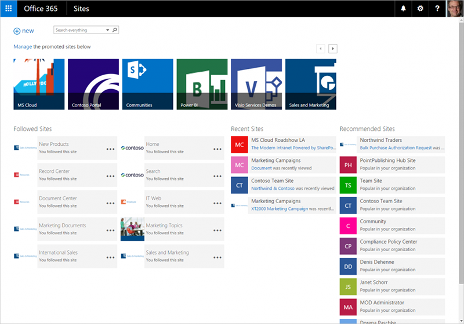The width and height of the screenshot is (464, 324).
Task: Open more options for Search site
Action: coord(217,176)
